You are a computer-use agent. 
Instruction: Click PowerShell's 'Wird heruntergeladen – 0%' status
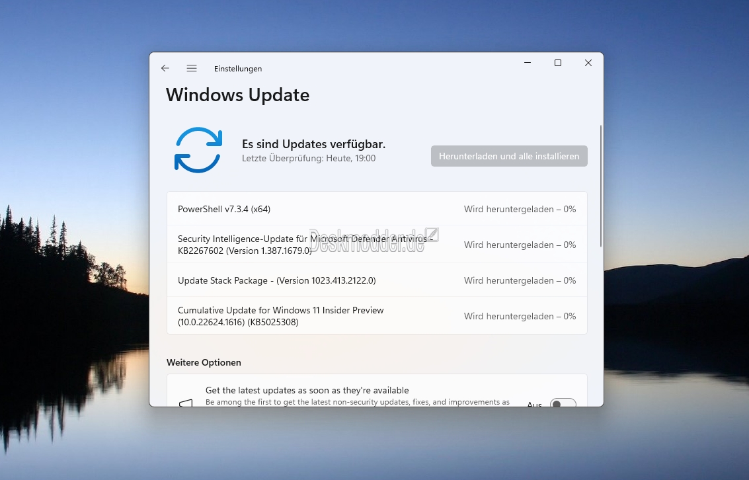click(520, 209)
